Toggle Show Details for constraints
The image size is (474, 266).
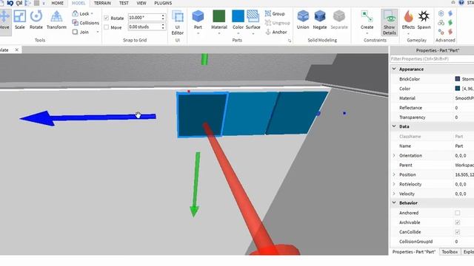coord(389,22)
